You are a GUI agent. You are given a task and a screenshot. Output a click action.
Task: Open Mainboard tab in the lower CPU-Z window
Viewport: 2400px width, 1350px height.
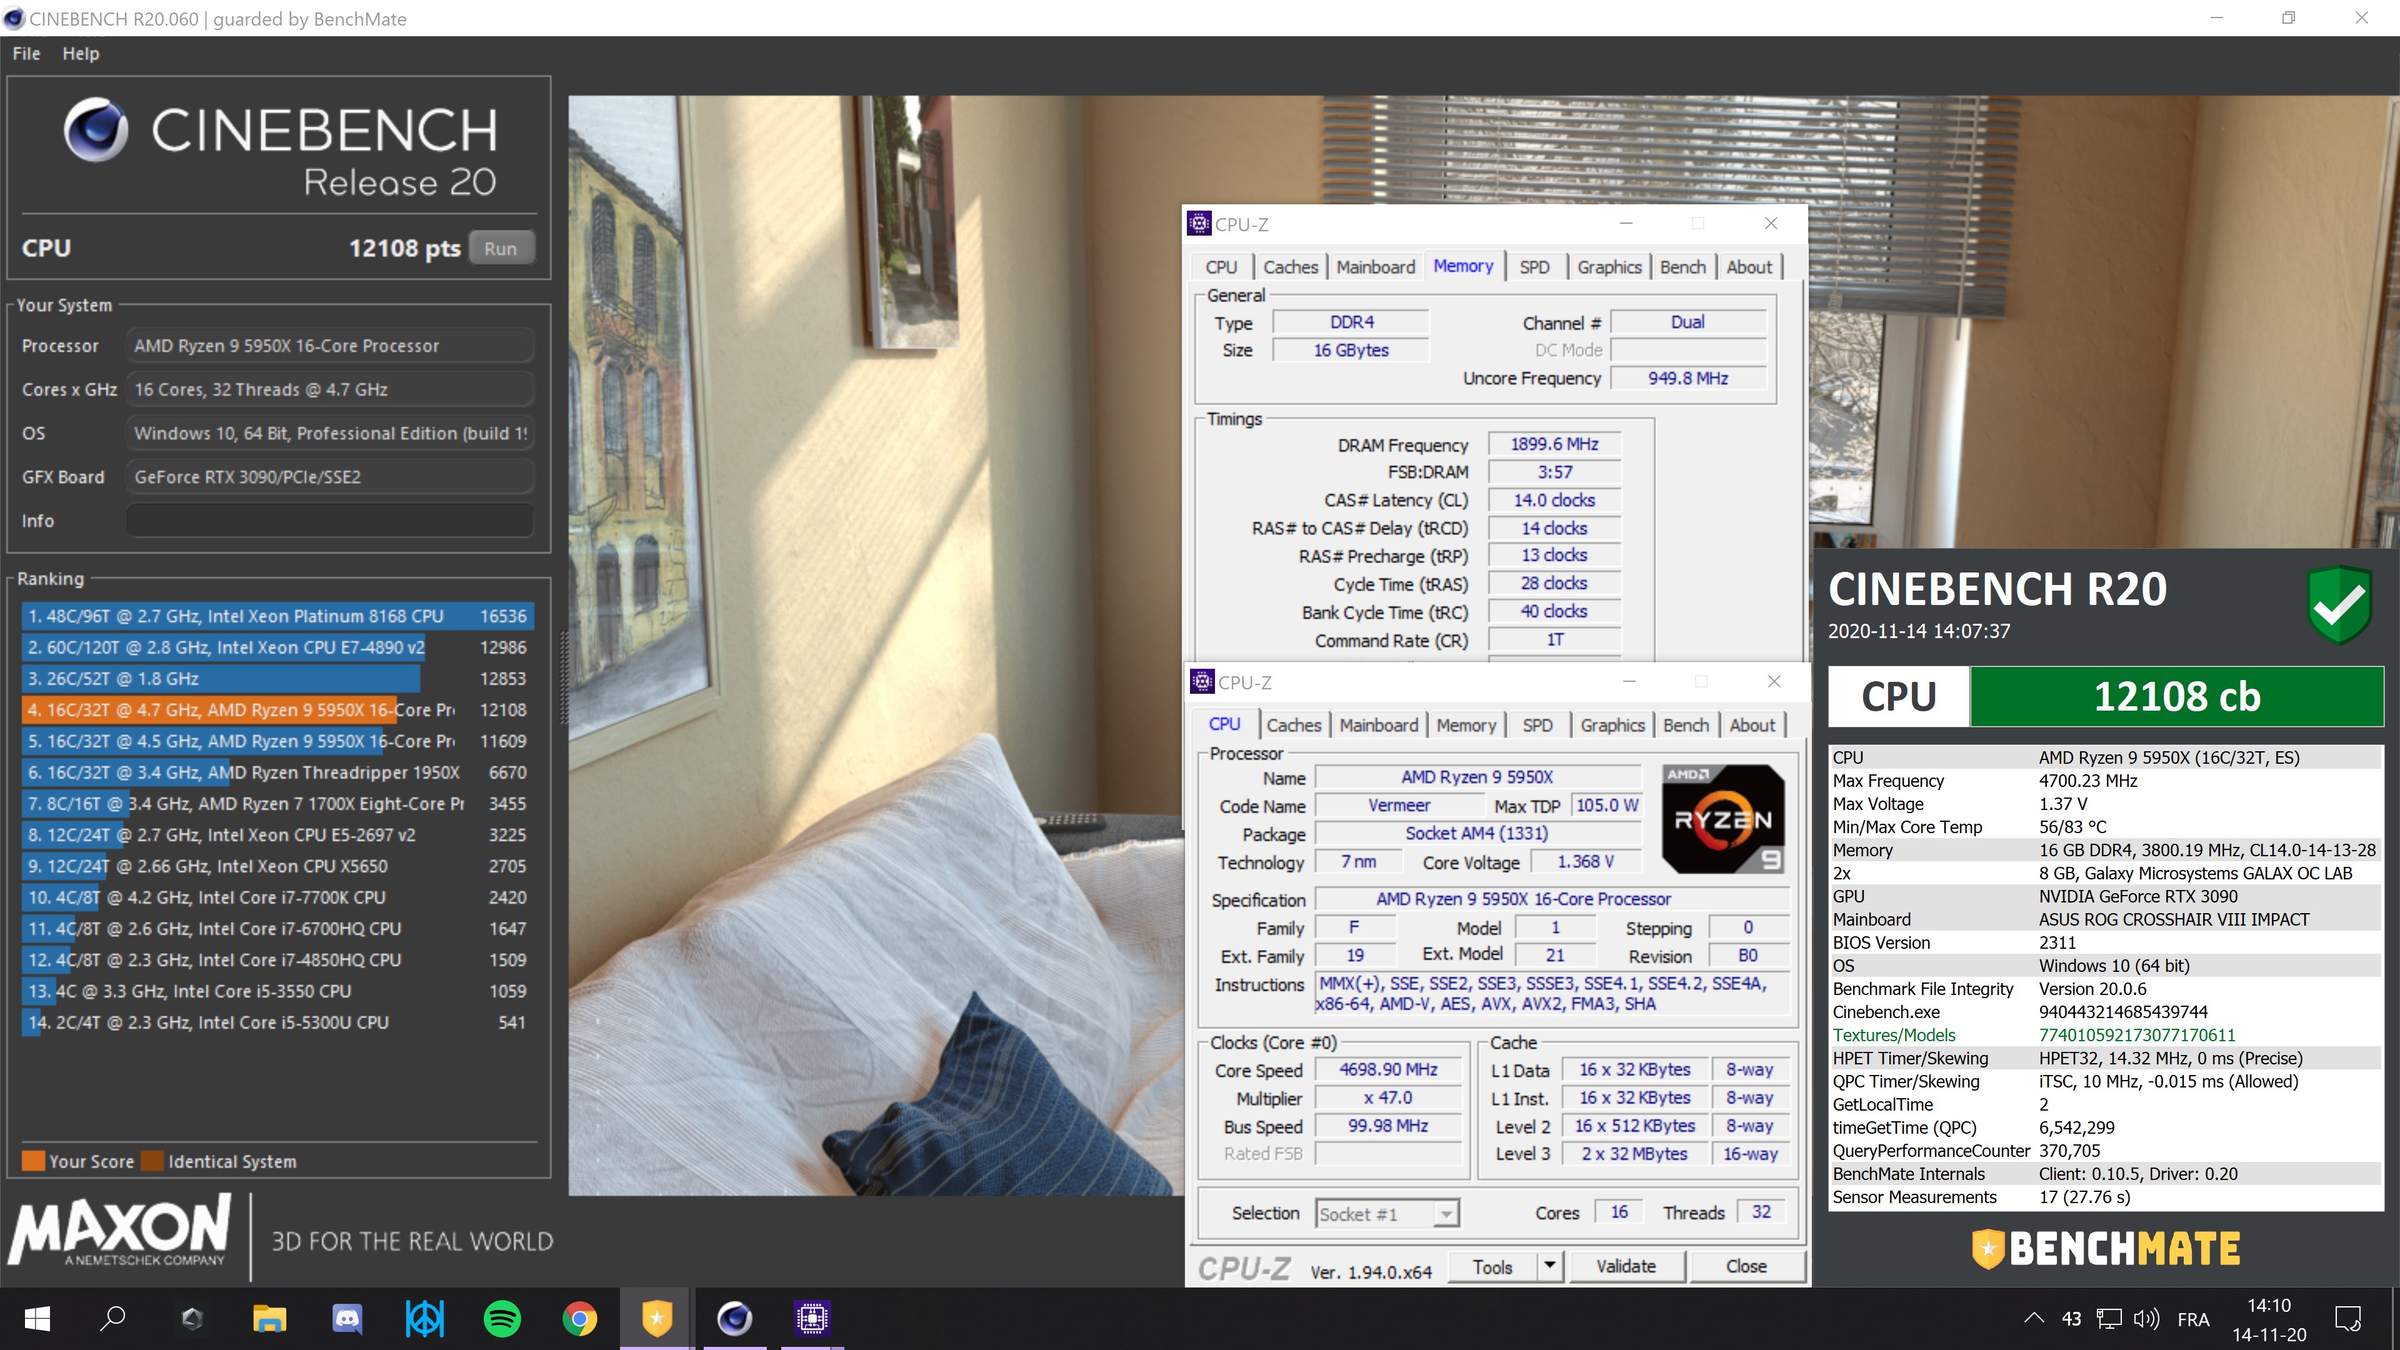[x=1379, y=726]
